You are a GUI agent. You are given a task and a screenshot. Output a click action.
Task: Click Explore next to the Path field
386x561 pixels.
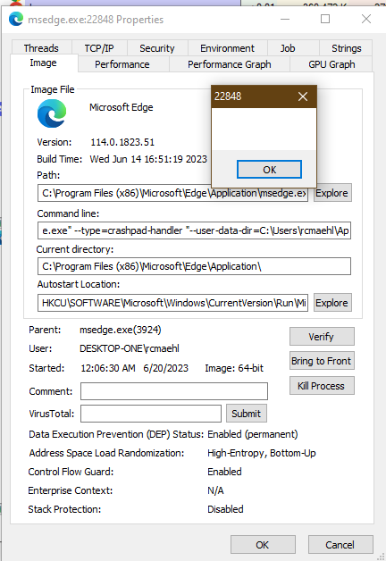pyautogui.click(x=332, y=193)
